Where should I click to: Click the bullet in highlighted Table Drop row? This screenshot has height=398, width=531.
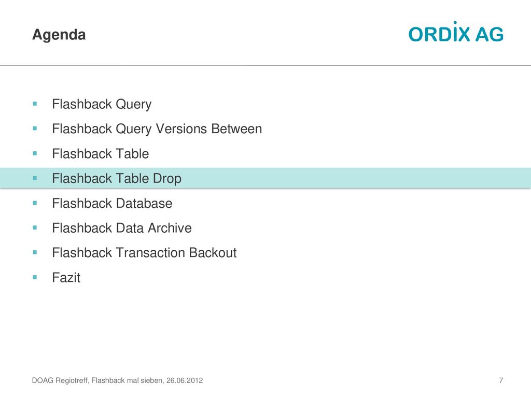pyautogui.click(x=35, y=178)
